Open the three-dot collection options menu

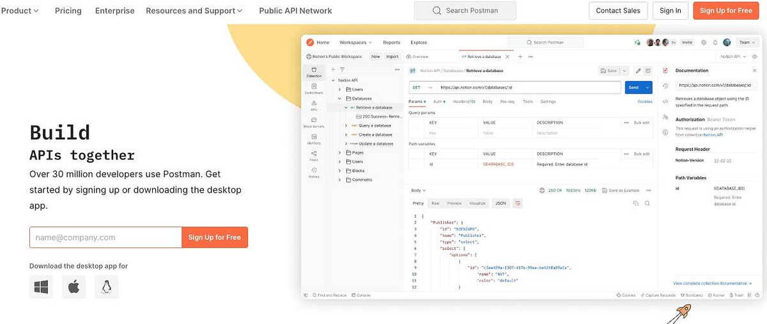(x=397, y=69)
